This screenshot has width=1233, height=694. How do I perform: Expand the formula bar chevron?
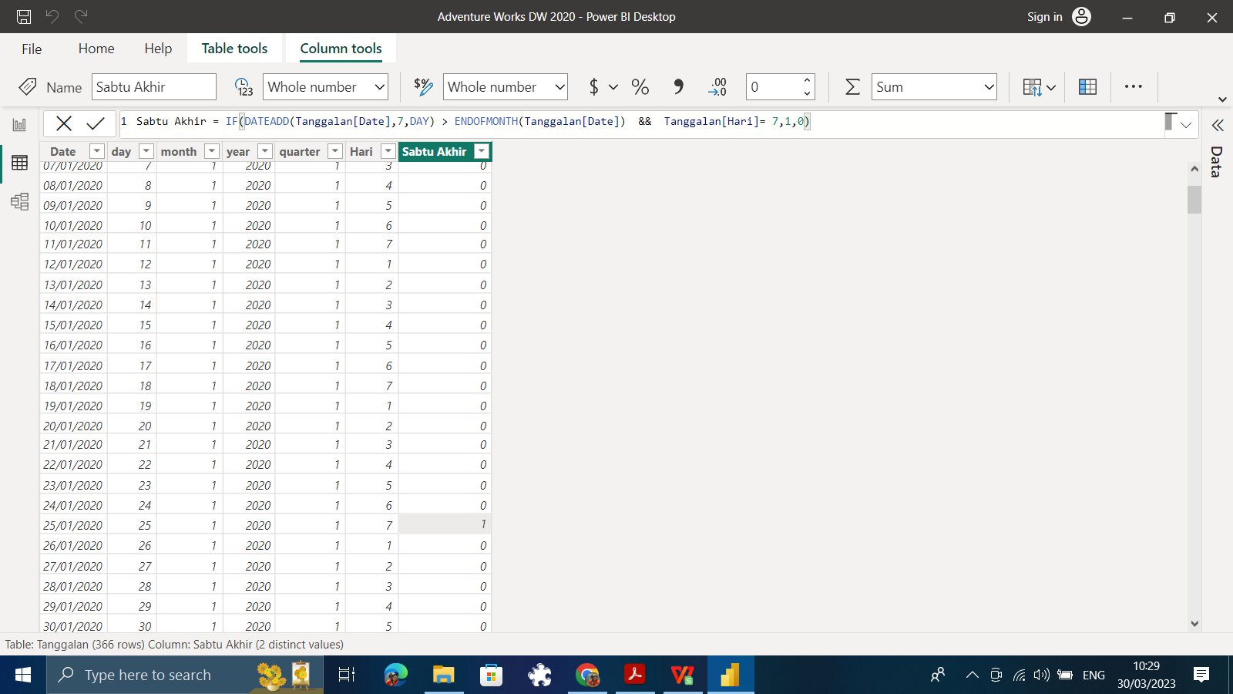(x=1186, y=124)
